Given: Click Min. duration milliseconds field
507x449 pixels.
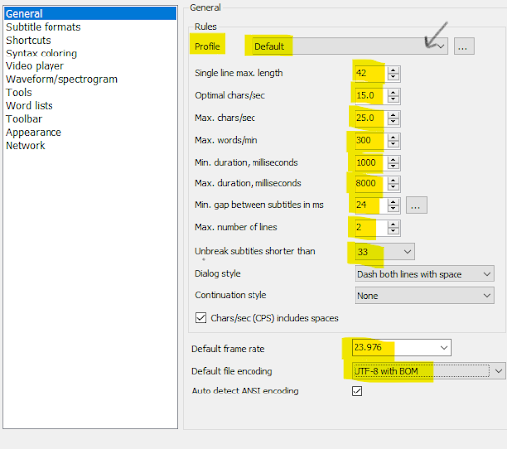Looking at the screenshot, I should pyautogui.click(x=370, y=163).
